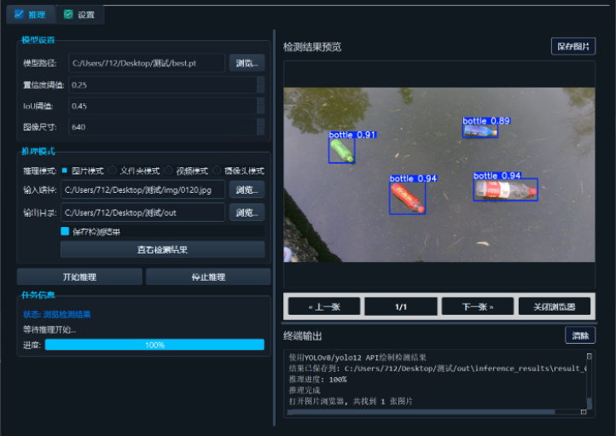
Task: Click the 等待推理开始 text
Action: [x=49, y=329]
